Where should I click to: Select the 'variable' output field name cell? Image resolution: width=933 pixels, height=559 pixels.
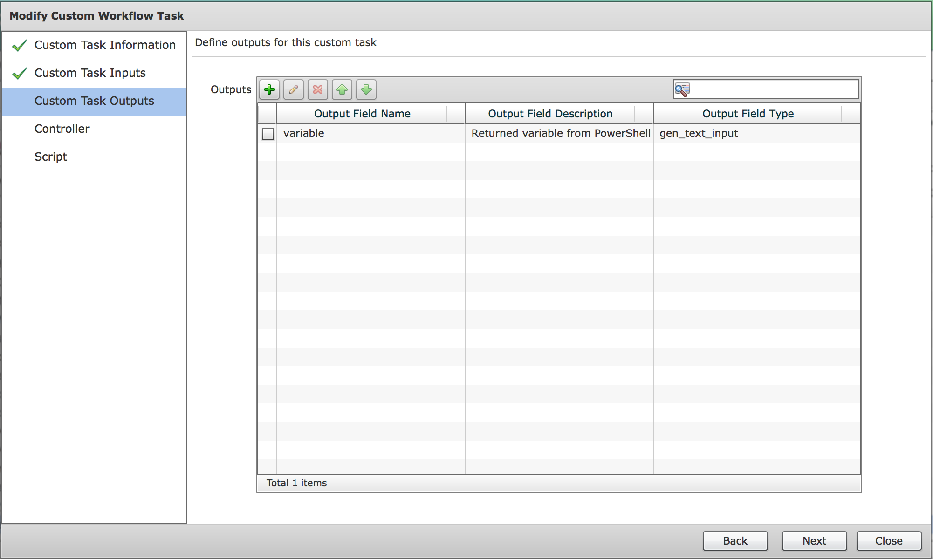coord(371,133)
